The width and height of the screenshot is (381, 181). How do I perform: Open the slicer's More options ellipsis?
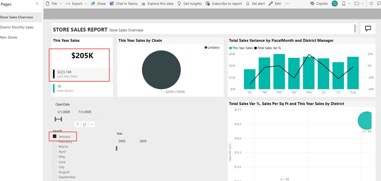click(91, 124)
